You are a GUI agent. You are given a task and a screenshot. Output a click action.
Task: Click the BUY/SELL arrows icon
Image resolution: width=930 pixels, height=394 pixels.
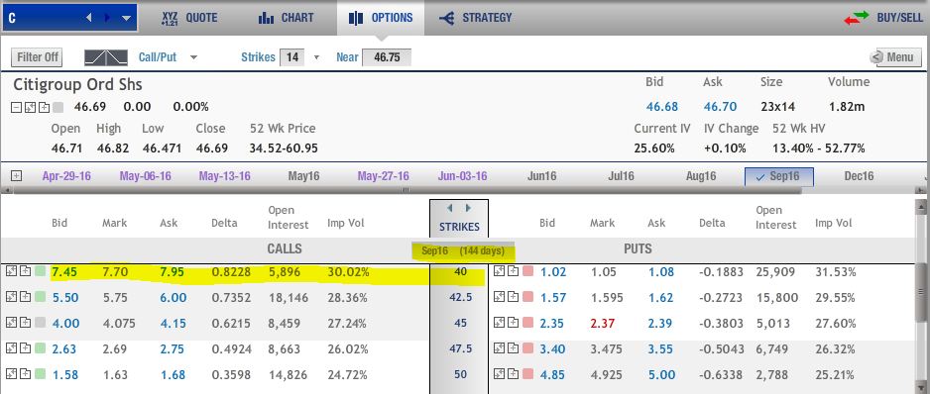tap(856, 18)
